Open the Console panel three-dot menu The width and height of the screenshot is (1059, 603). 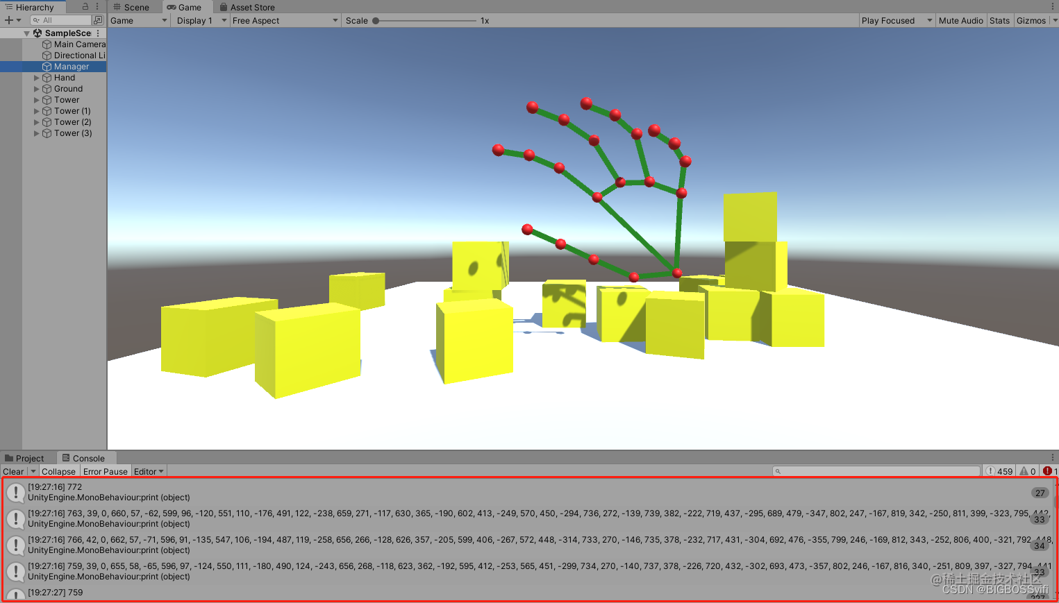(x=1053, y=457)
